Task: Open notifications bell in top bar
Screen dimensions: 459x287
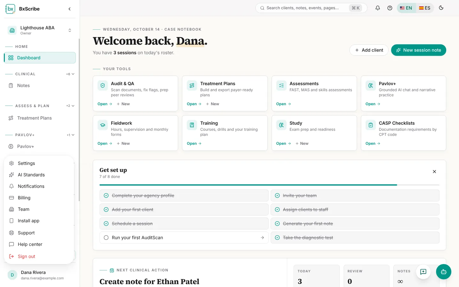Action: pyautogui.click(x=378, y=8)
